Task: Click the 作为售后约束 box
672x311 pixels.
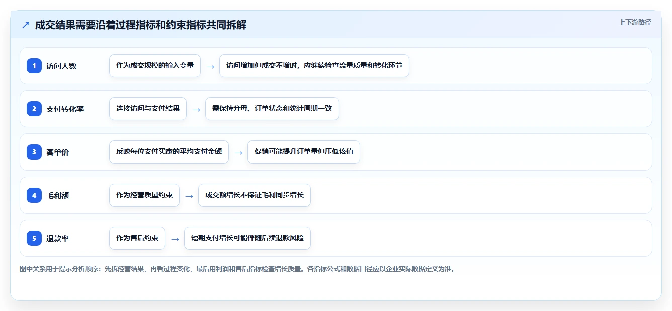Action: tap(137, 238)
